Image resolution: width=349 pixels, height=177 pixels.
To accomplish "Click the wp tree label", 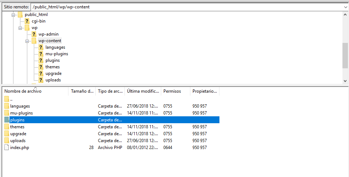I will [35, 28].
